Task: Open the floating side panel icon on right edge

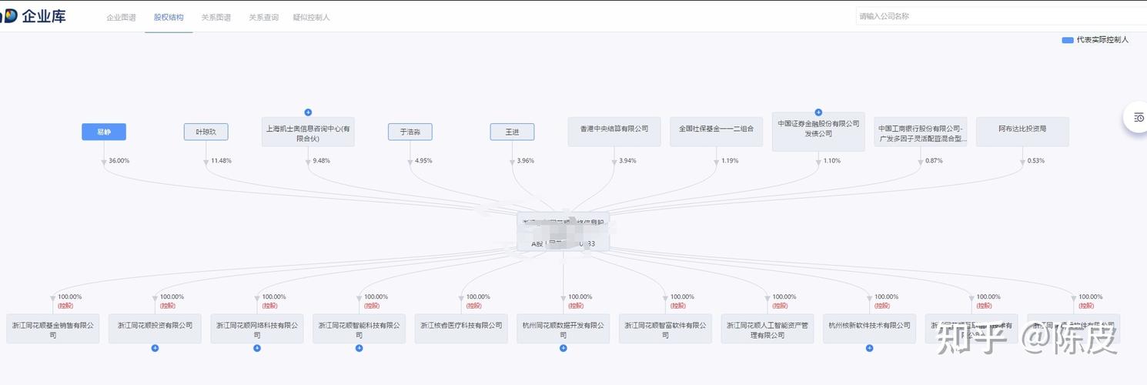Action: click(1138, 117)
